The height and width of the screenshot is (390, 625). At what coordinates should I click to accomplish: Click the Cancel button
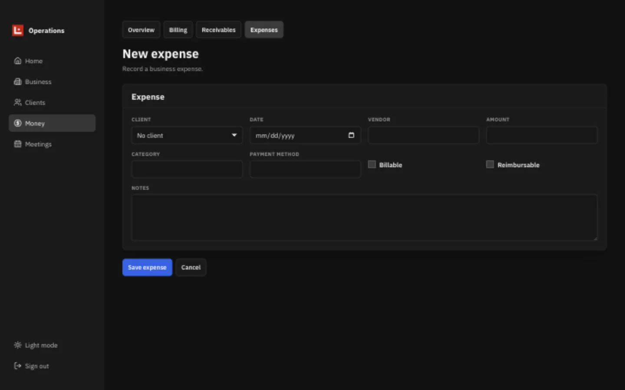[191, 267]
